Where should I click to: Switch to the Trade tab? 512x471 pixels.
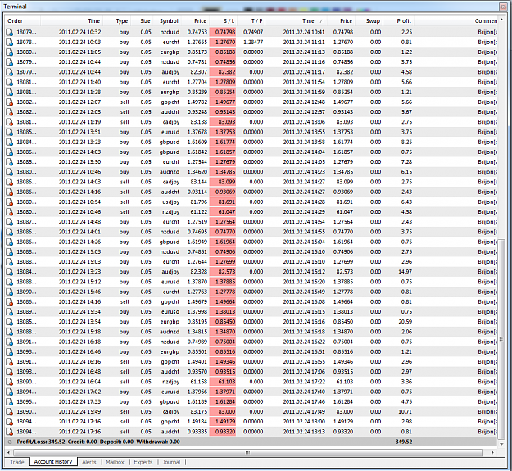tap(17, 462)
